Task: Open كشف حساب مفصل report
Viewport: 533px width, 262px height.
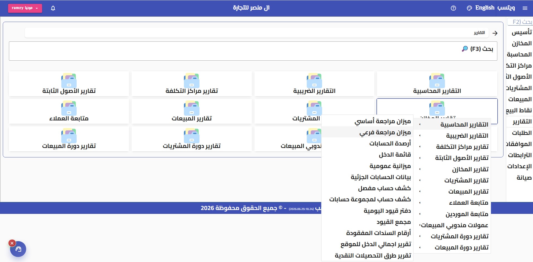Action: coord(367,188)
